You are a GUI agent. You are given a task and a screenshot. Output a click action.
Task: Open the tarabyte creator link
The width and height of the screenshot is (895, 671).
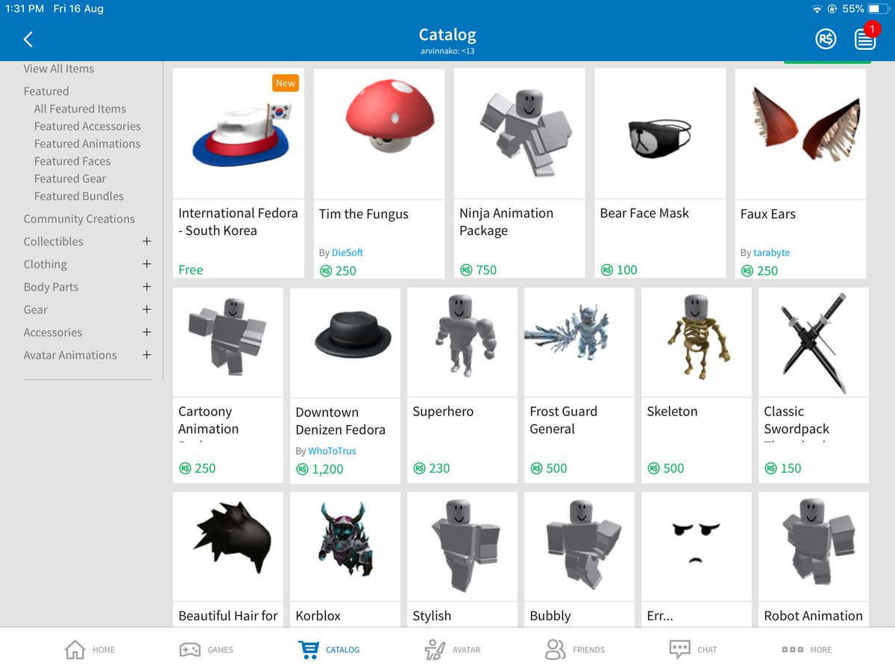pos(771,253)
